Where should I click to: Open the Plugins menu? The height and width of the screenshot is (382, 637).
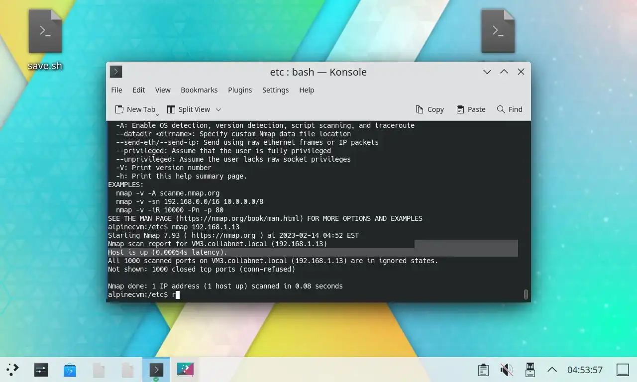[x=240, y=90]
